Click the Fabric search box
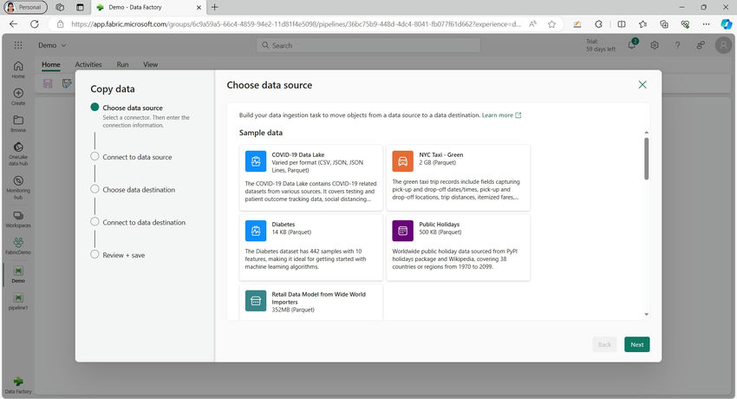The width and height of the screenshot is (737, 399). 368,45
